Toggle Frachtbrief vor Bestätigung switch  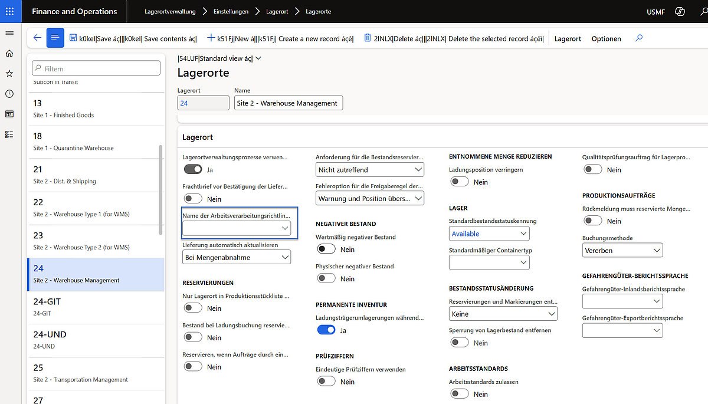193,199
